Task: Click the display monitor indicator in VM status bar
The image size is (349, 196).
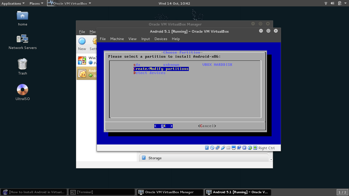Action: point(234,148)
